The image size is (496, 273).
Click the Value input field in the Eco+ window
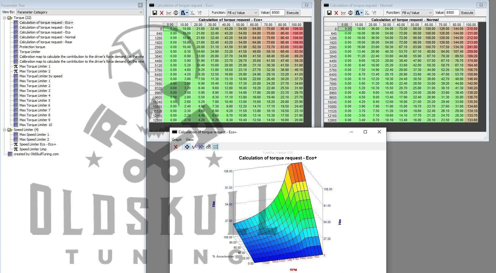click(x=277, y=13)
